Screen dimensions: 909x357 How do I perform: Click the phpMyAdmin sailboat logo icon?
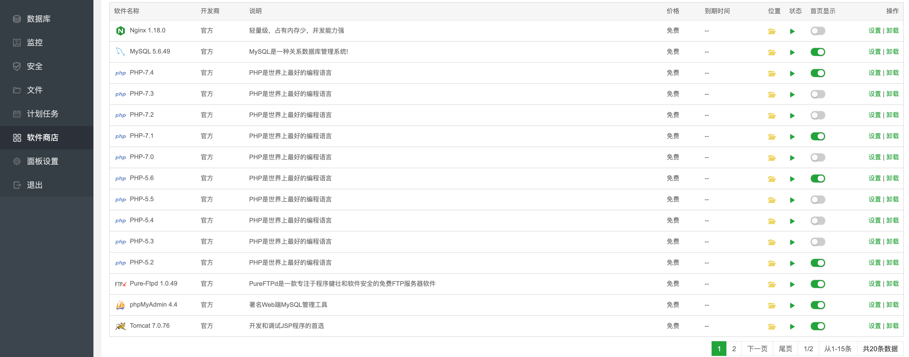(x=120, y=305)
